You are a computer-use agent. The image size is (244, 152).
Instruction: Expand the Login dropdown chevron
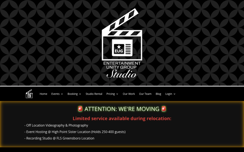point(175,94)
